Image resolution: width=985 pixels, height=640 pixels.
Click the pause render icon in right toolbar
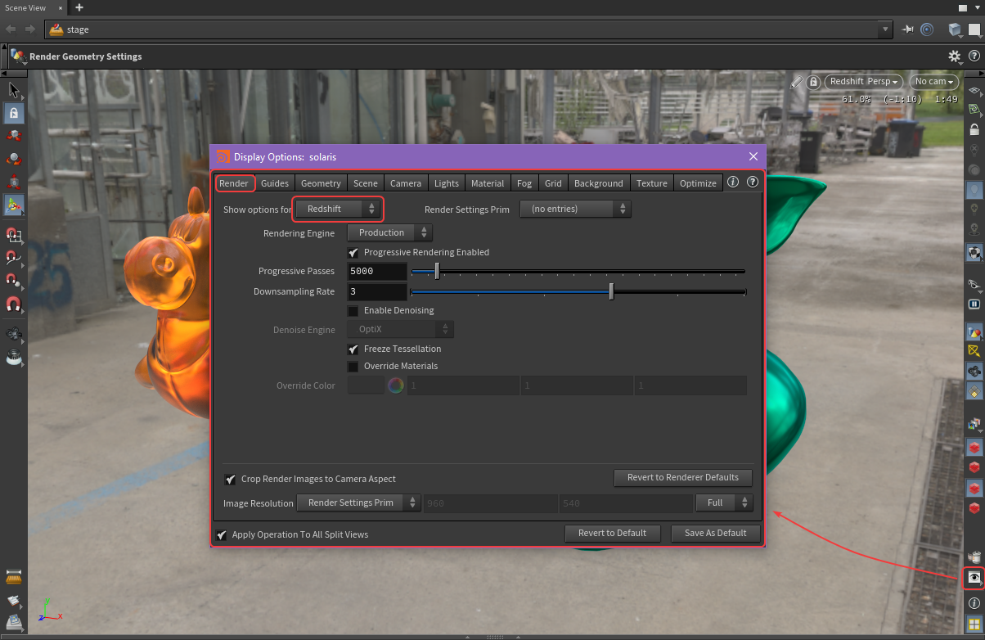pyautogui.click(x=974, y=304)
